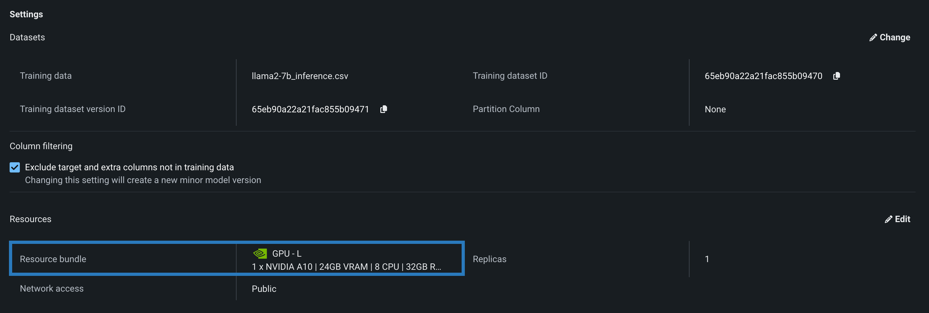Click the pencil icon next to Change
Viewport: 929px width, 313px height.
[x=873, y=37]
